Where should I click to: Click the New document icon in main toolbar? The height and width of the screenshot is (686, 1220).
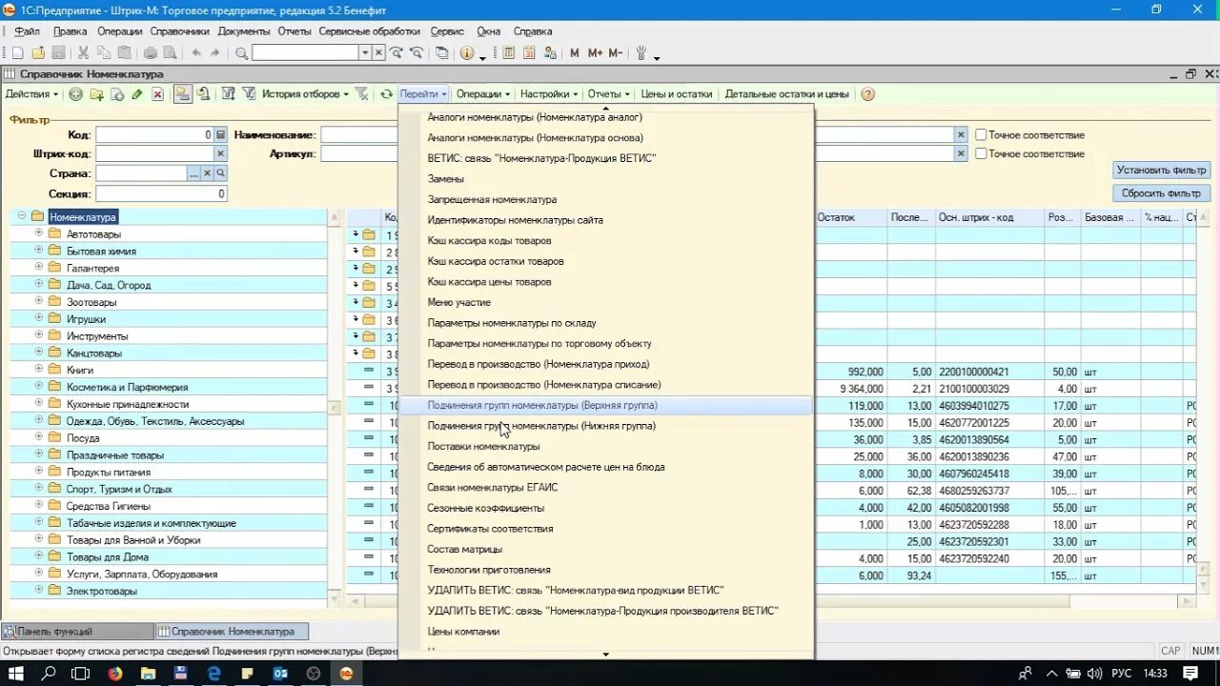click(x=17, y=53)
